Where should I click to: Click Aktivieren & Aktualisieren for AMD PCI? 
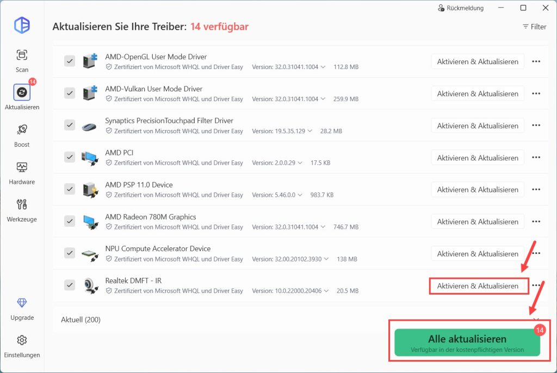[x=478, y=157]
